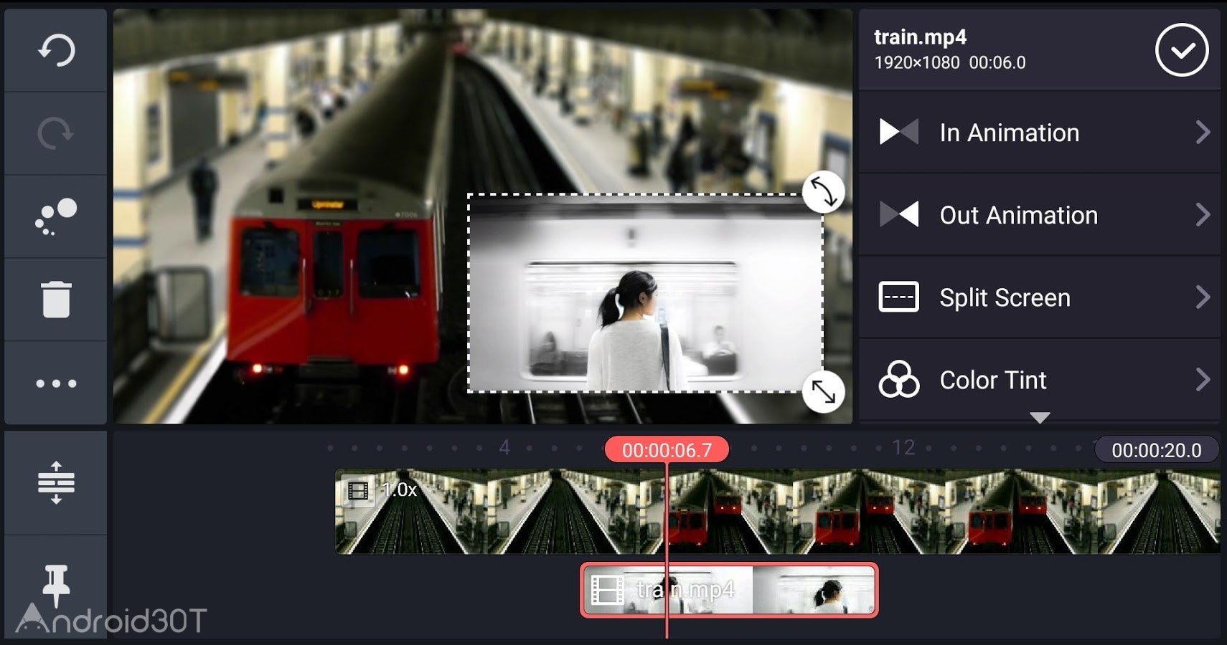Open Color Tint options
Screen dimensions: 1227x645
(x=1039, y=380)
